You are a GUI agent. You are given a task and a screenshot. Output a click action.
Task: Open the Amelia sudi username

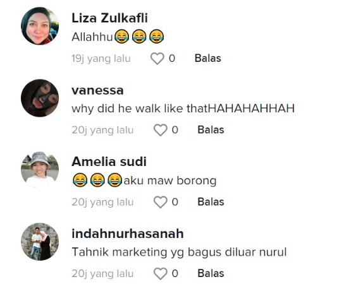pos(109,162)
